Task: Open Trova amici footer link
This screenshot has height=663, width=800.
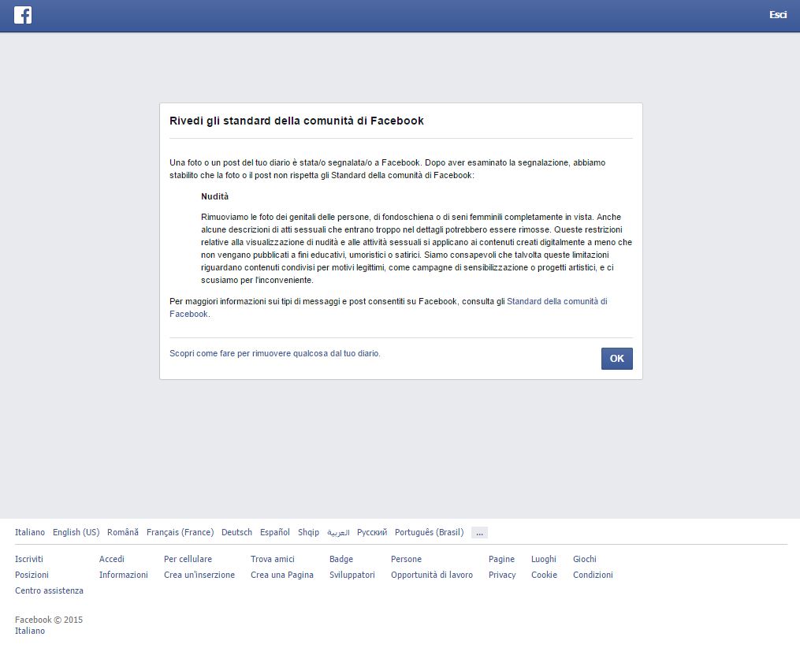Action: (273, 559)
